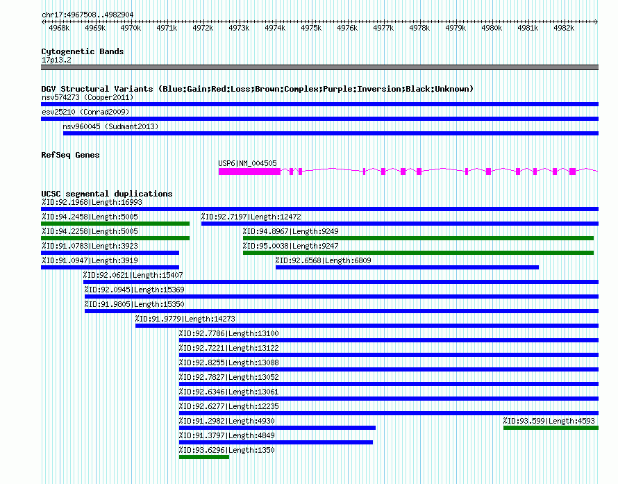This screenshot has width=618, height=484.
Task: Click the %ID:92.6346|Length:13061 duplication label
Action: pos(229,392)
